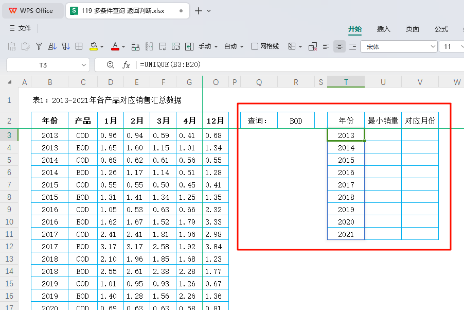Open the 文件 menu

click(x=21, y=28)
